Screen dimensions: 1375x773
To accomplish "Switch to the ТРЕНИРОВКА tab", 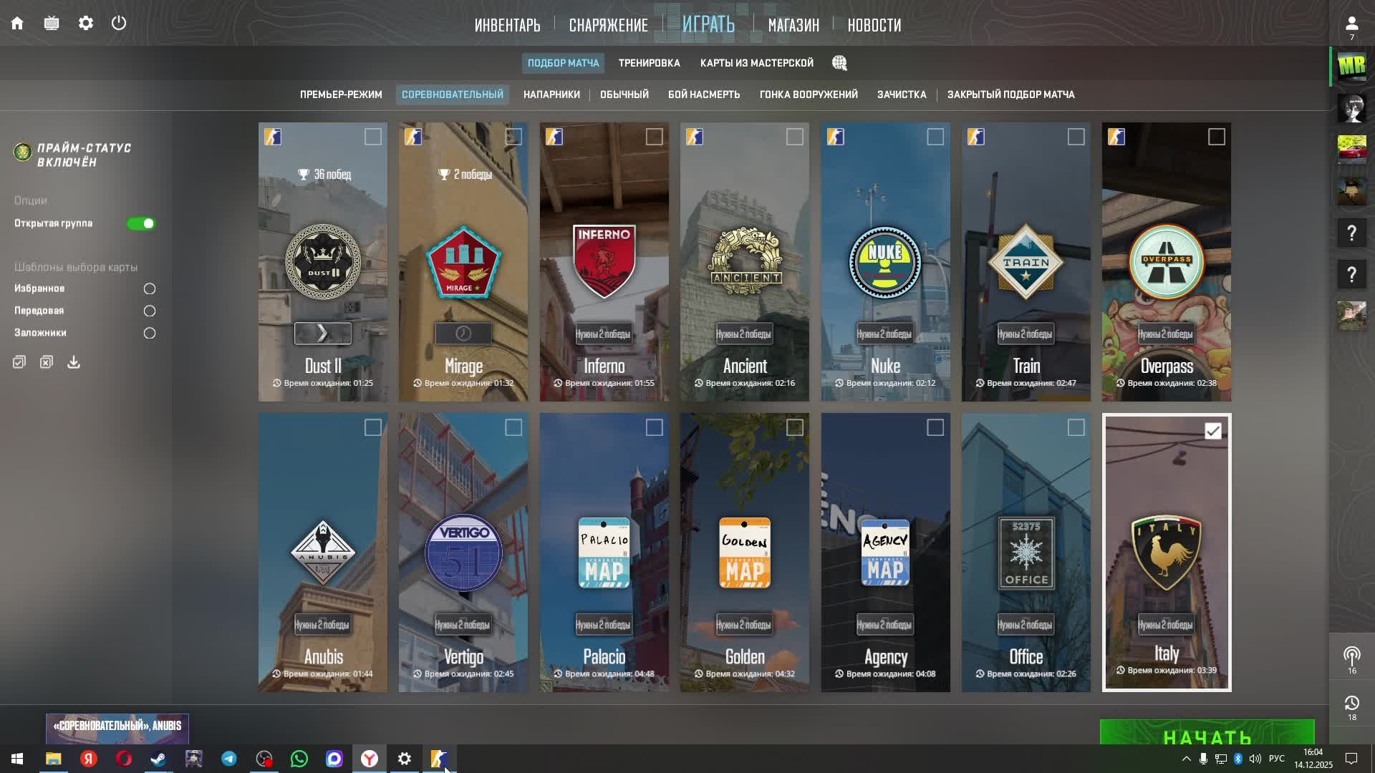I will point(650,63).
